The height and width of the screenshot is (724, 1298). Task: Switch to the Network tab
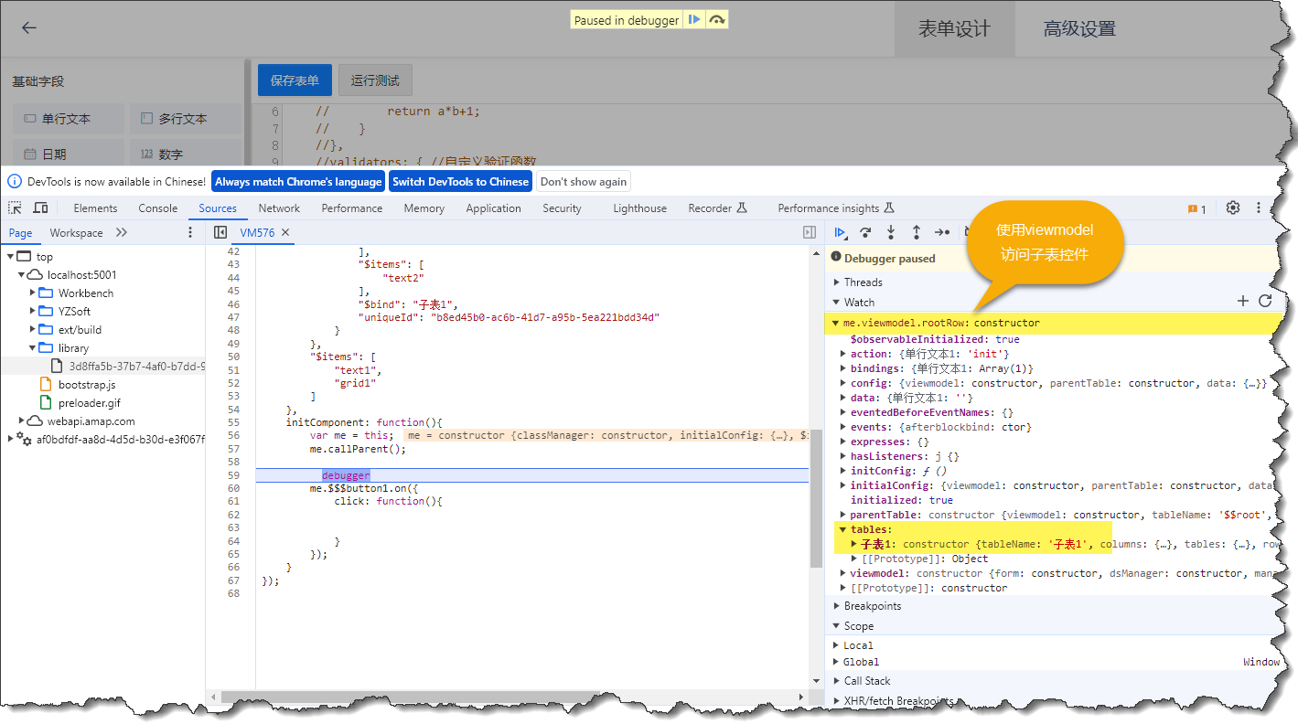[279, 208]
